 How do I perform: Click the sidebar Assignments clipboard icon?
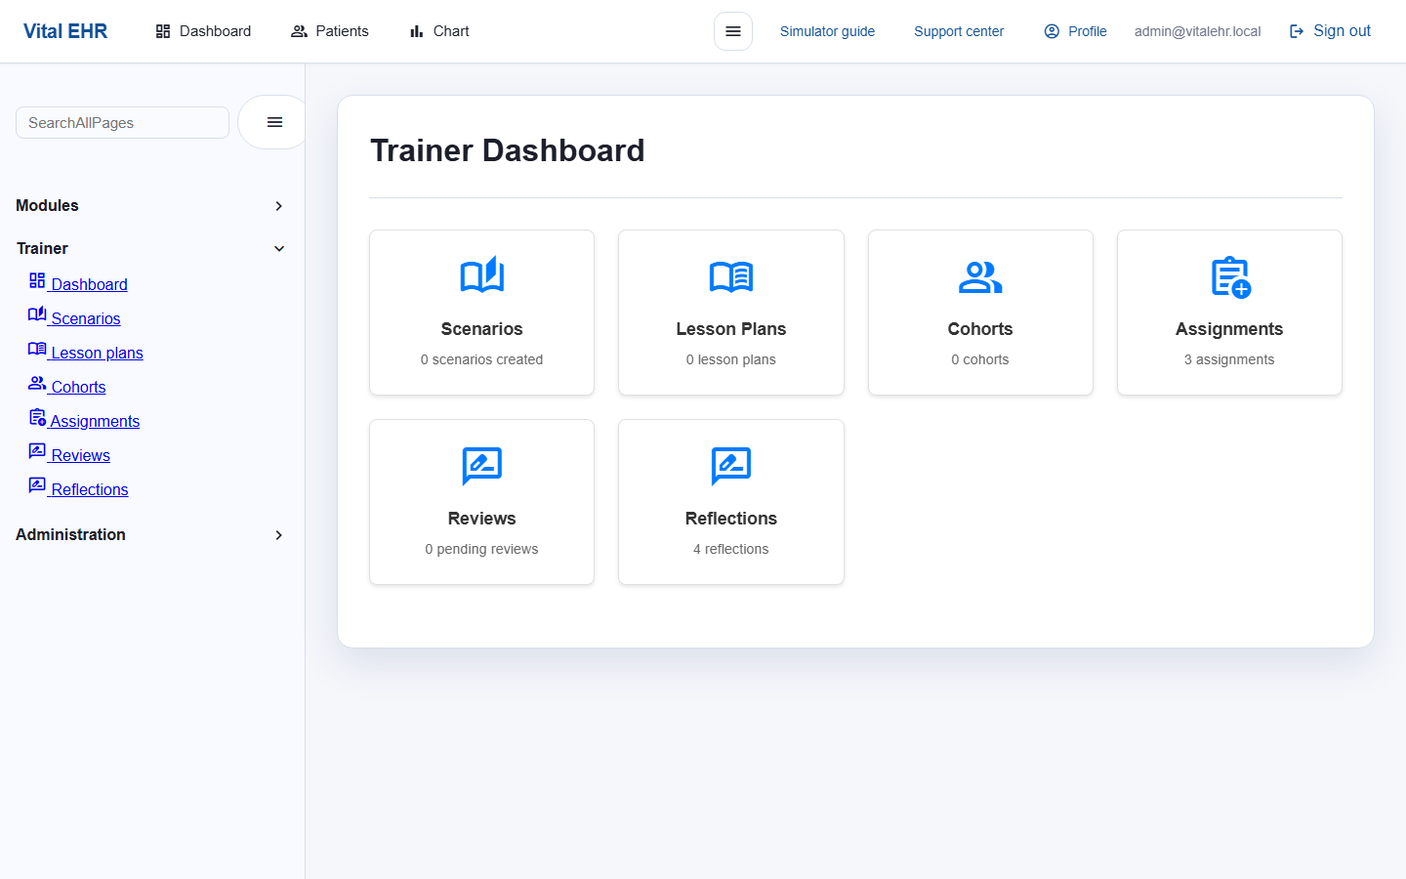pyautogui.click(x=37, y=417)
